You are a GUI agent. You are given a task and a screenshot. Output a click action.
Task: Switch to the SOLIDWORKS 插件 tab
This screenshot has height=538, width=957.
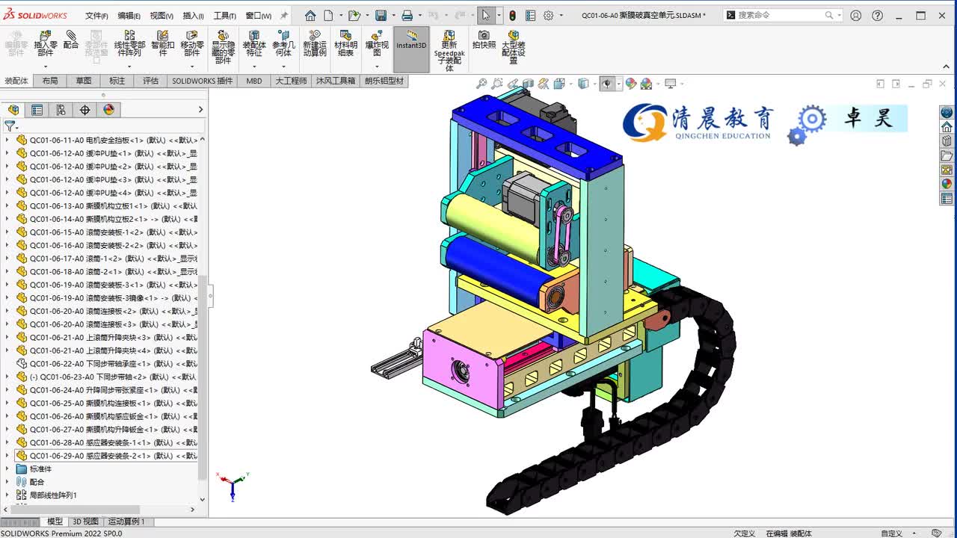[203, 81]
